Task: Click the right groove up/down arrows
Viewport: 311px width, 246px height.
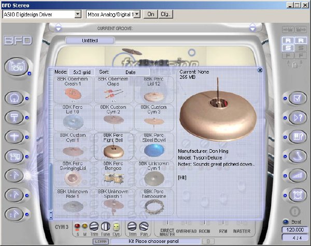Action: tap(253, 27)
